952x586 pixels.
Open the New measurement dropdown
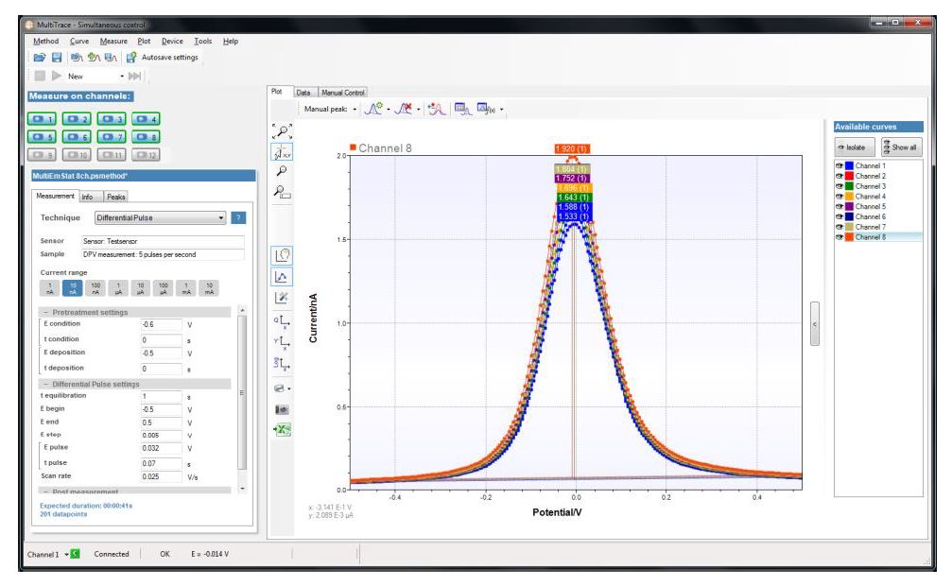coord(122,76)
